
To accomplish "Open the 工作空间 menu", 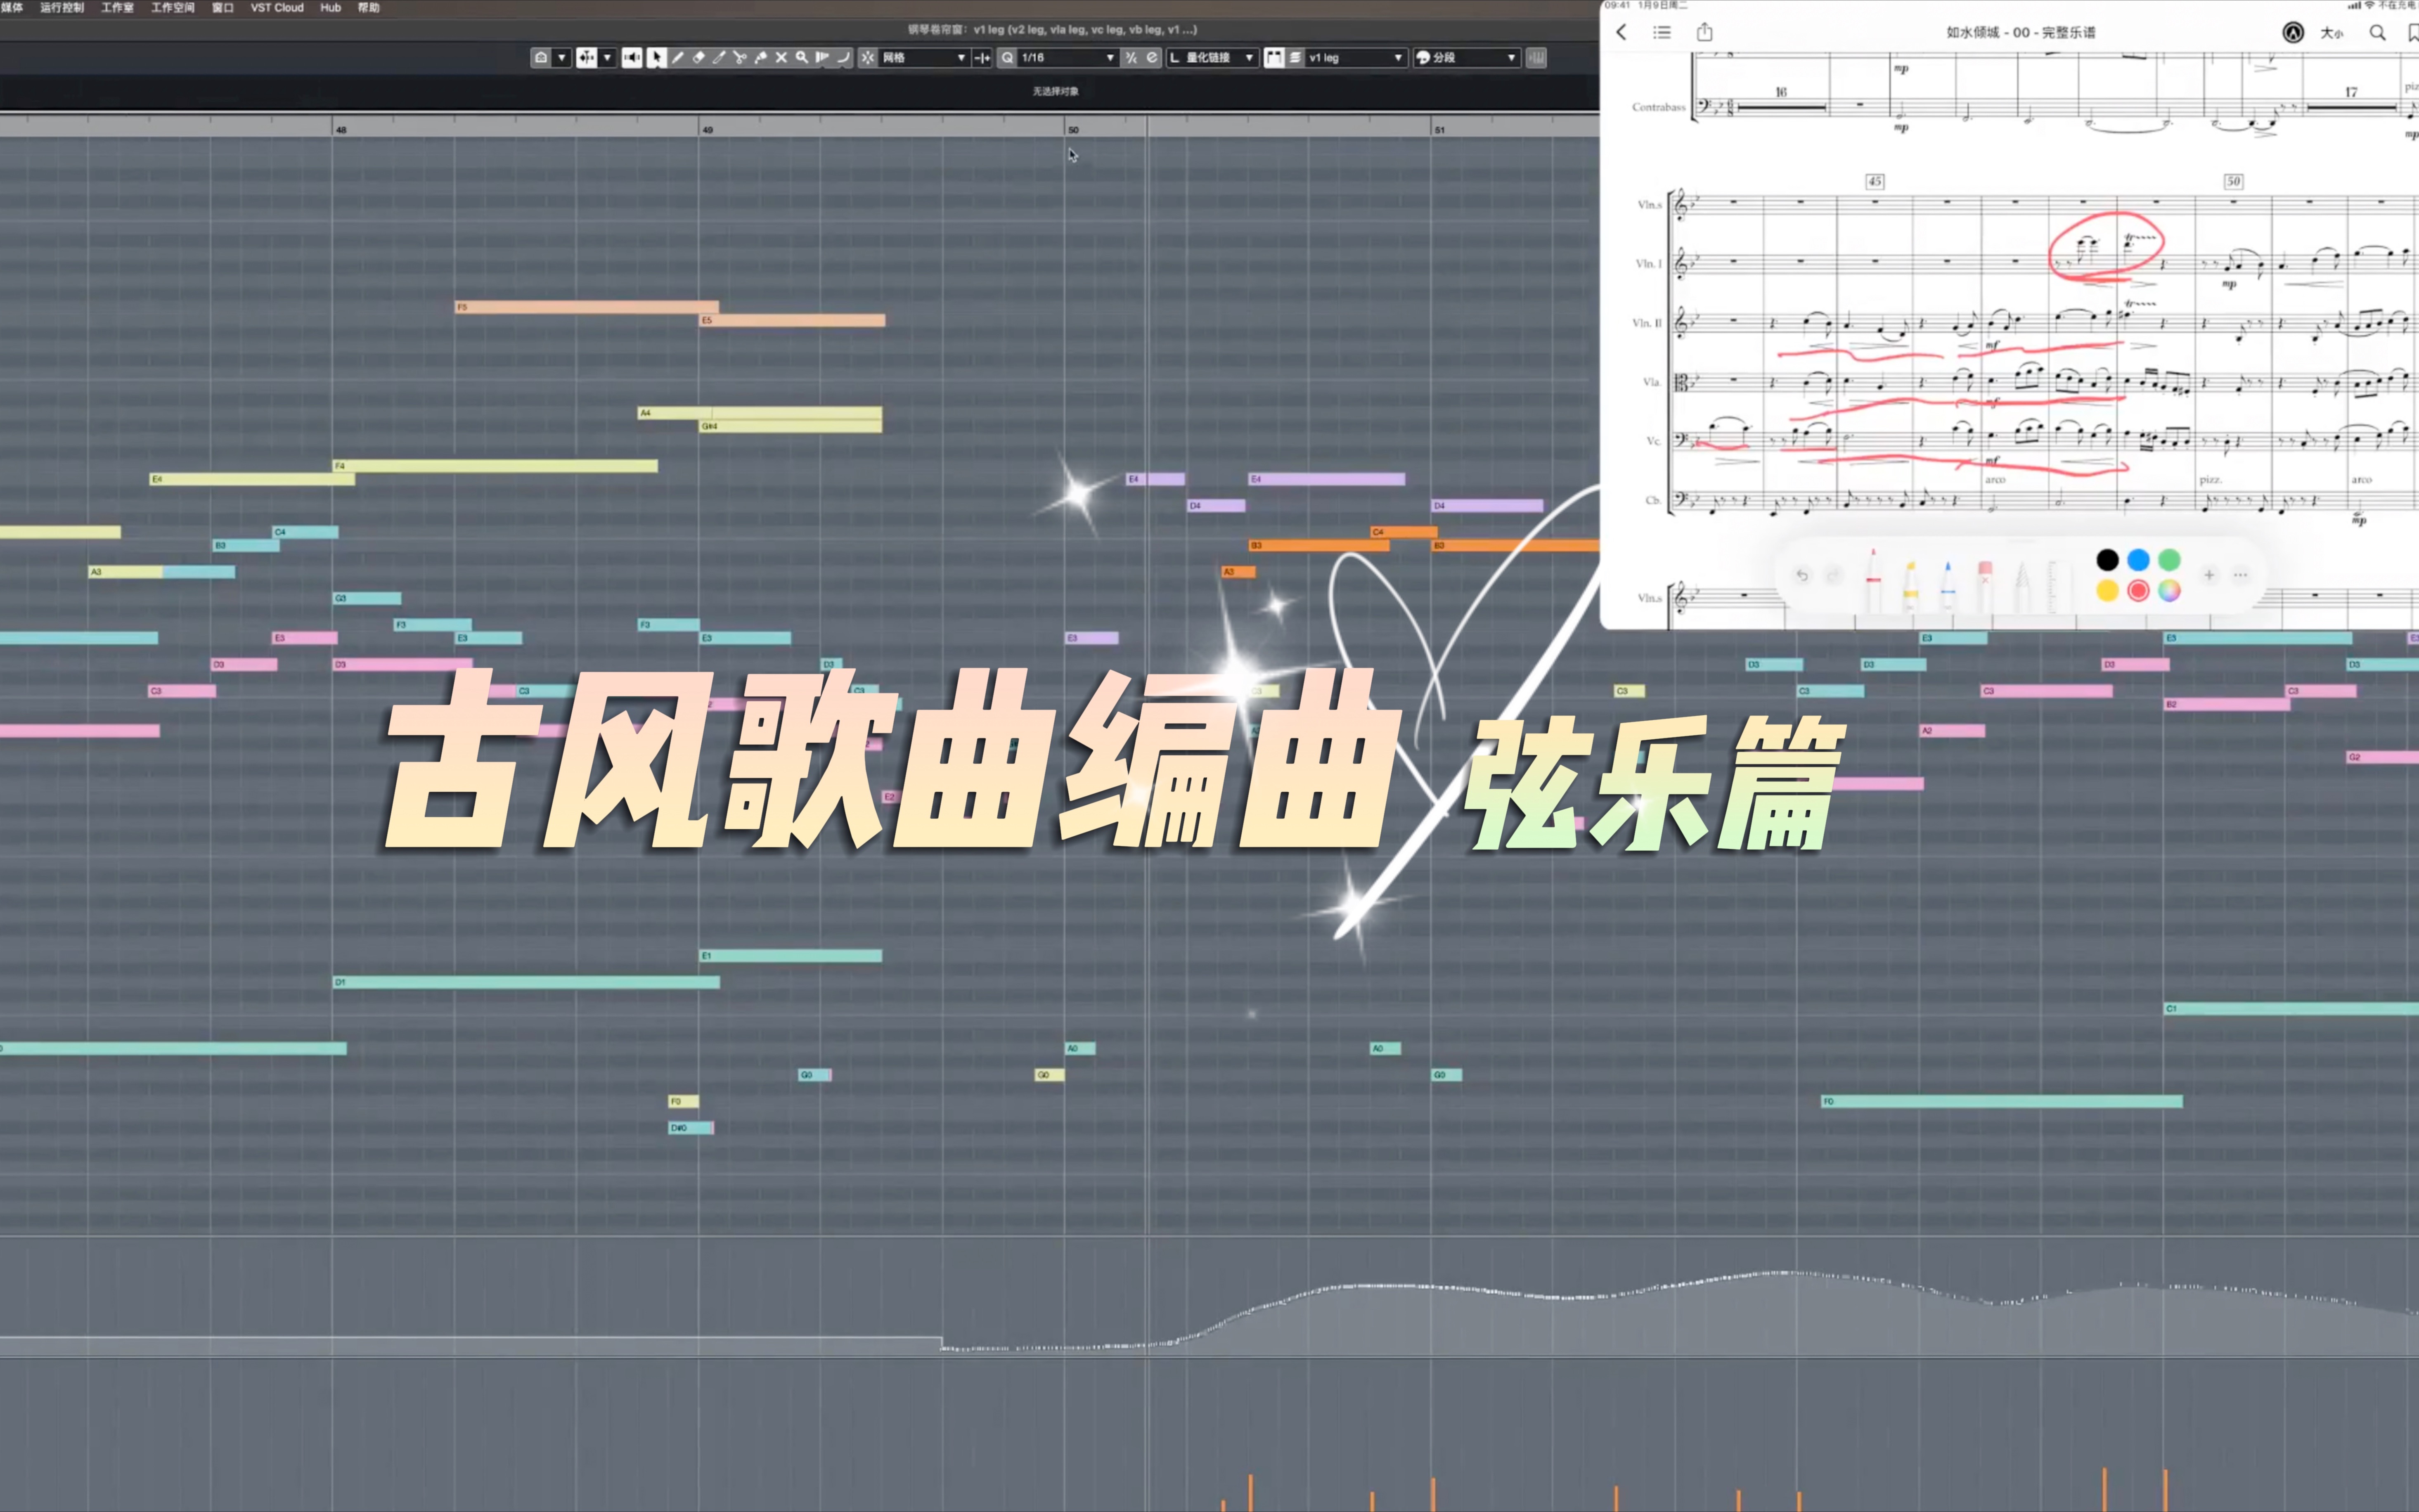I will (173, 7).
